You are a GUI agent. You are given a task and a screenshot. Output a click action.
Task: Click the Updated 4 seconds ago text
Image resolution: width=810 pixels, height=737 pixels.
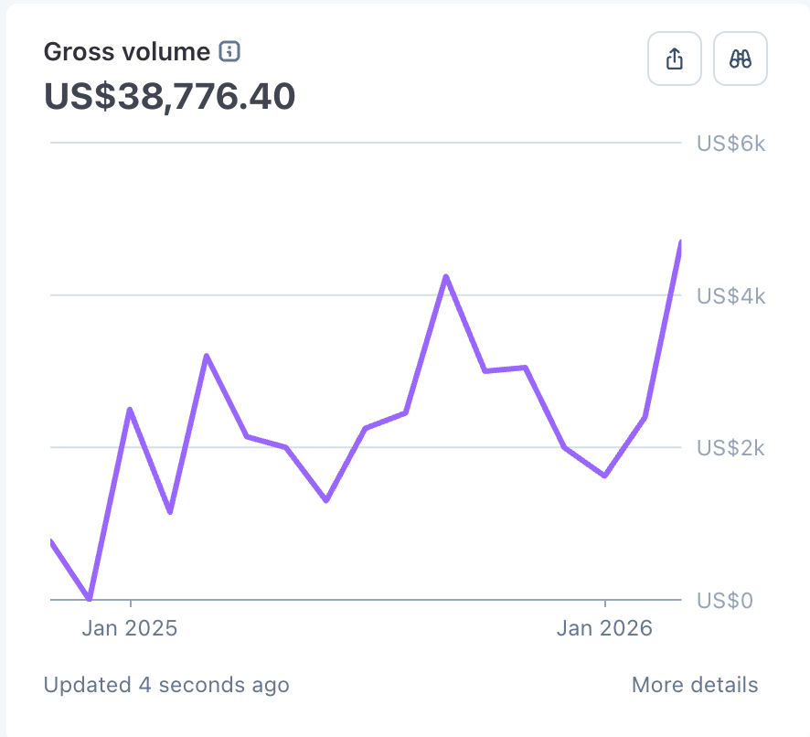pyautogui.click(x=167, y=684)
